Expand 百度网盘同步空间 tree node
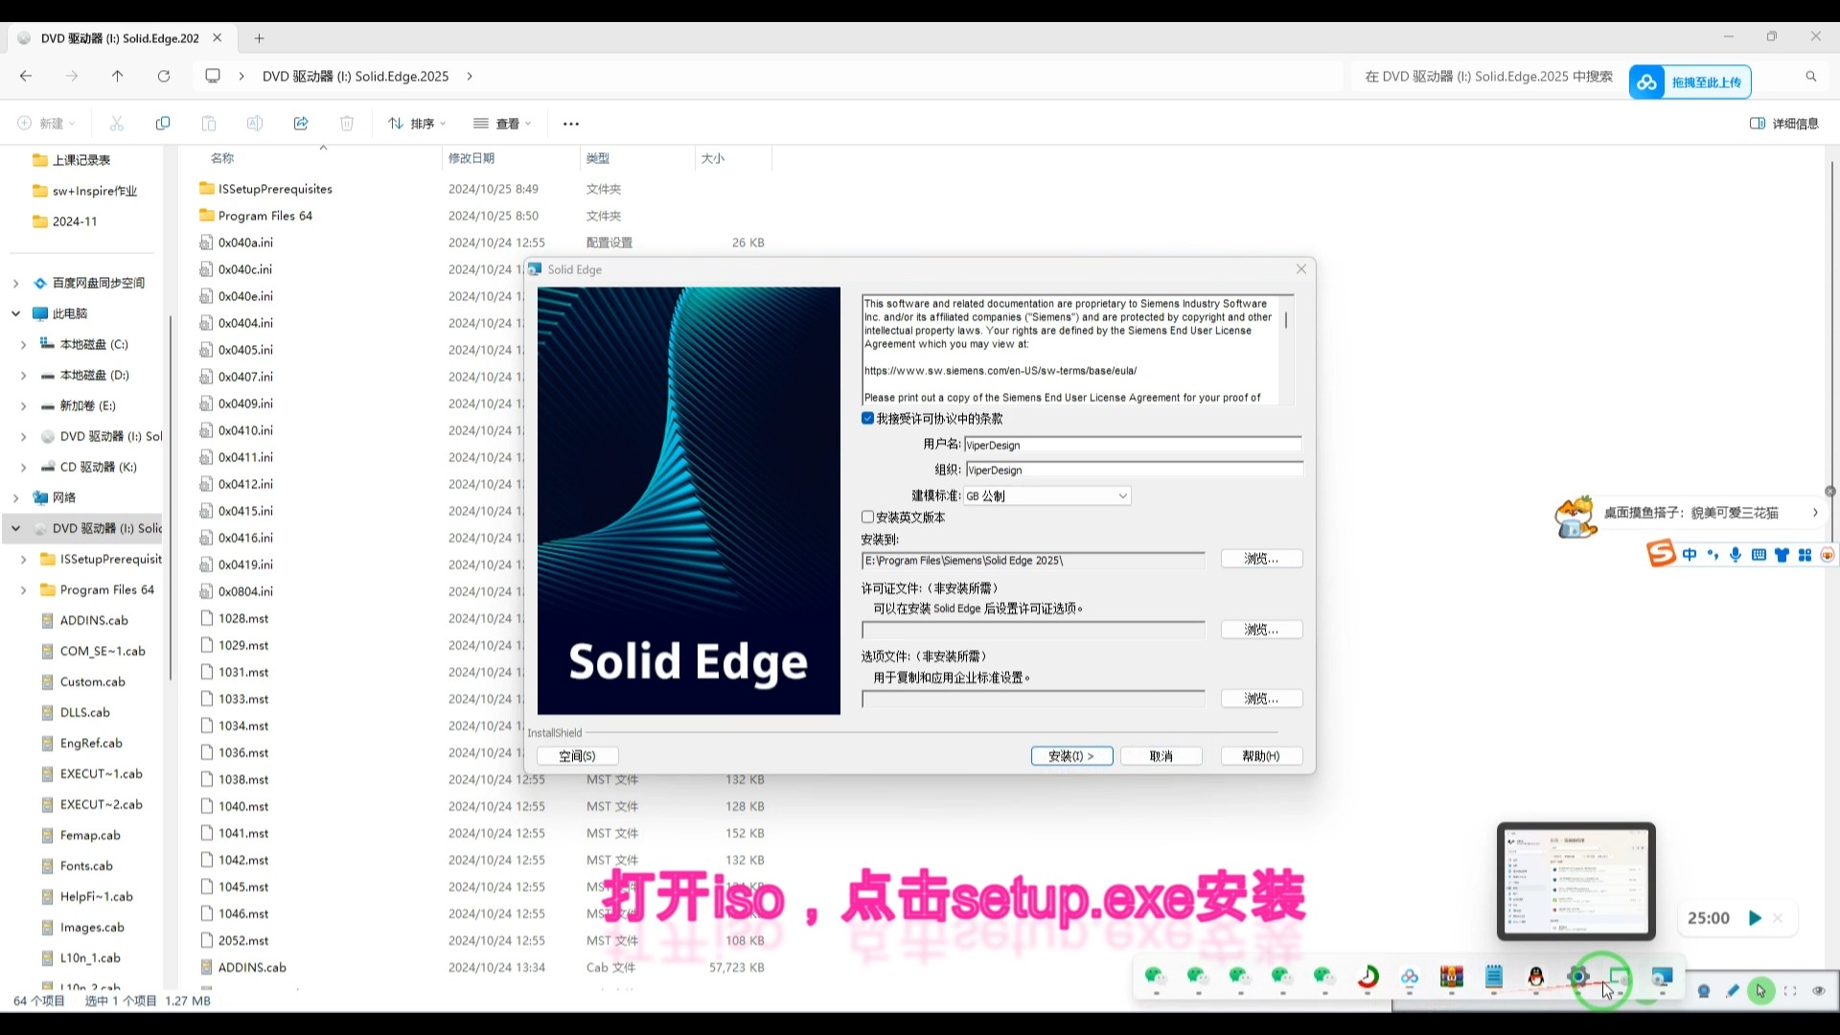The image size is (1840, 1035). 15,283
